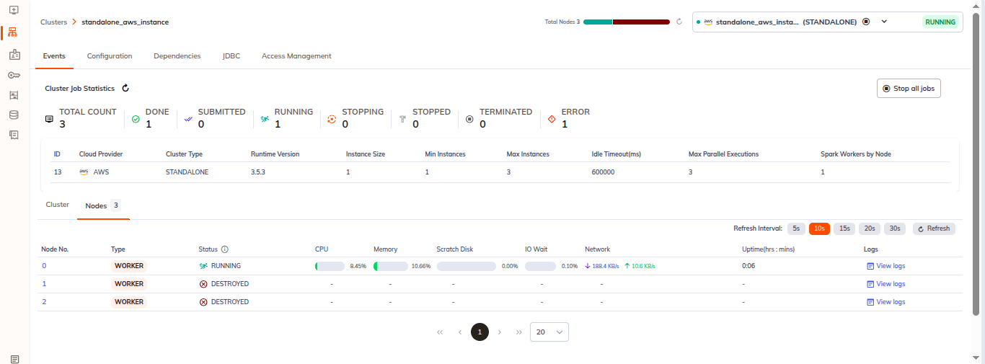View logs for node 1

click(x=886, y=284)
